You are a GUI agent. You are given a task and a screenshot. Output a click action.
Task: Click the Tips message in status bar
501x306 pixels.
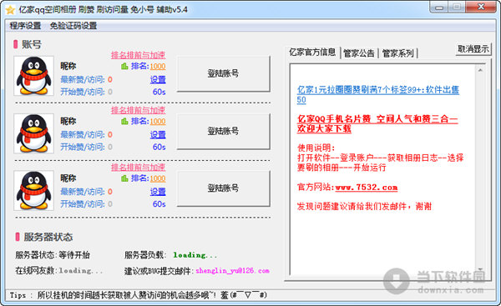click(139, 295)
